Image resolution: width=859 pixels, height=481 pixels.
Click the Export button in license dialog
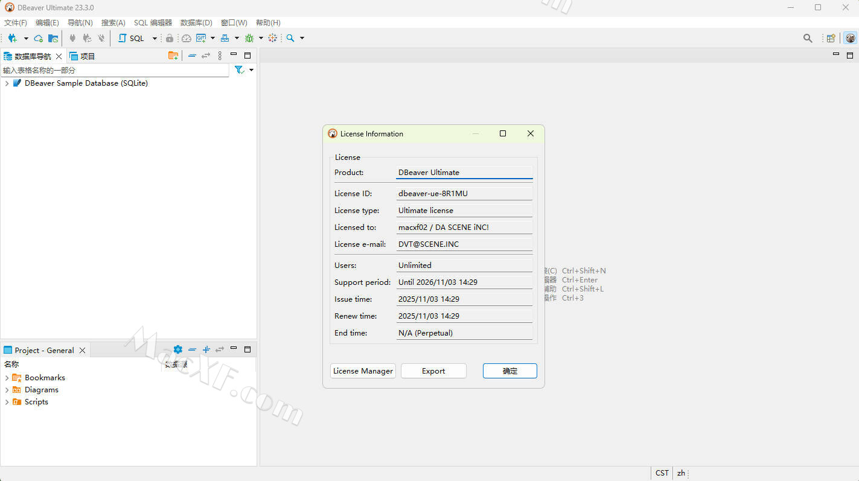pos(433,371)
